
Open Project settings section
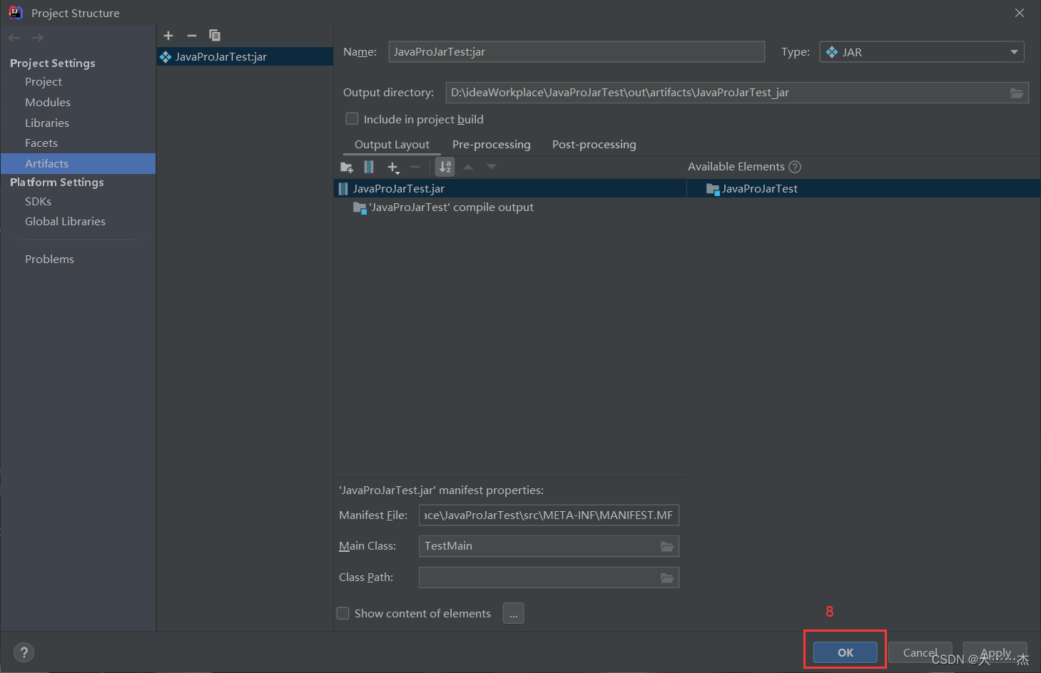click(x=44, y=82)
